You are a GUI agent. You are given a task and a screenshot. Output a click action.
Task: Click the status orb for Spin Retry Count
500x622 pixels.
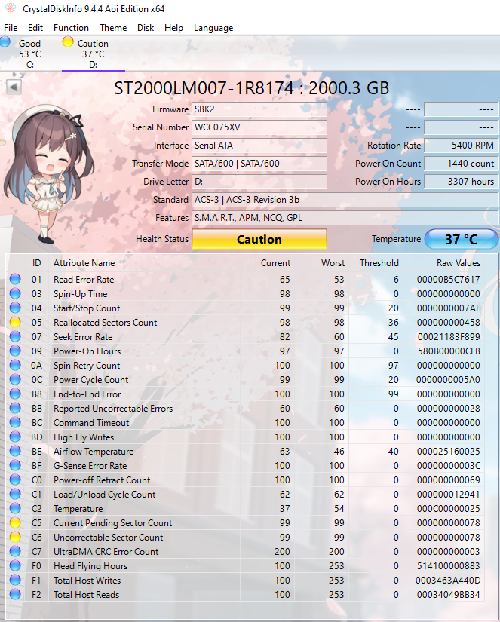tap(15, 365)
